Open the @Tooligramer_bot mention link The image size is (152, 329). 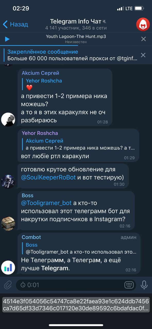click(46, 203)
